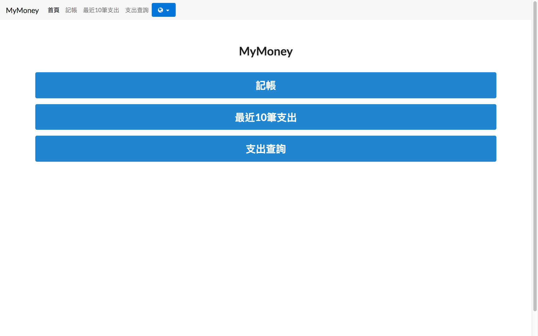The height and width of the screenshot is (336, 538).
Task: Click the white gap between 記帳 and 最近10筆支出 buttons
Action: (266, 101)
